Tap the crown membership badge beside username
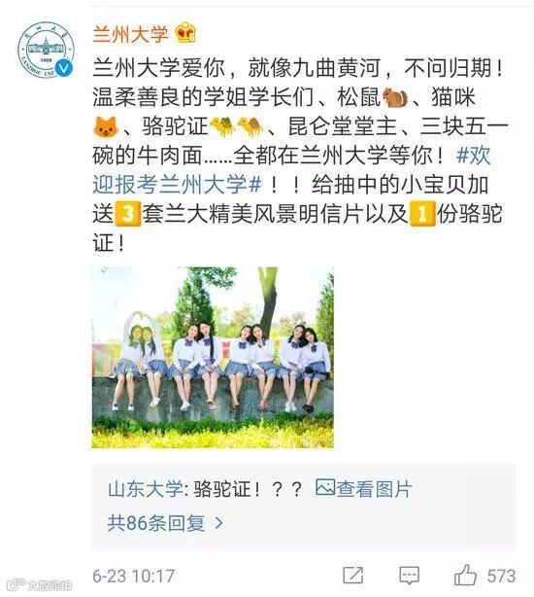 point(185,33)
